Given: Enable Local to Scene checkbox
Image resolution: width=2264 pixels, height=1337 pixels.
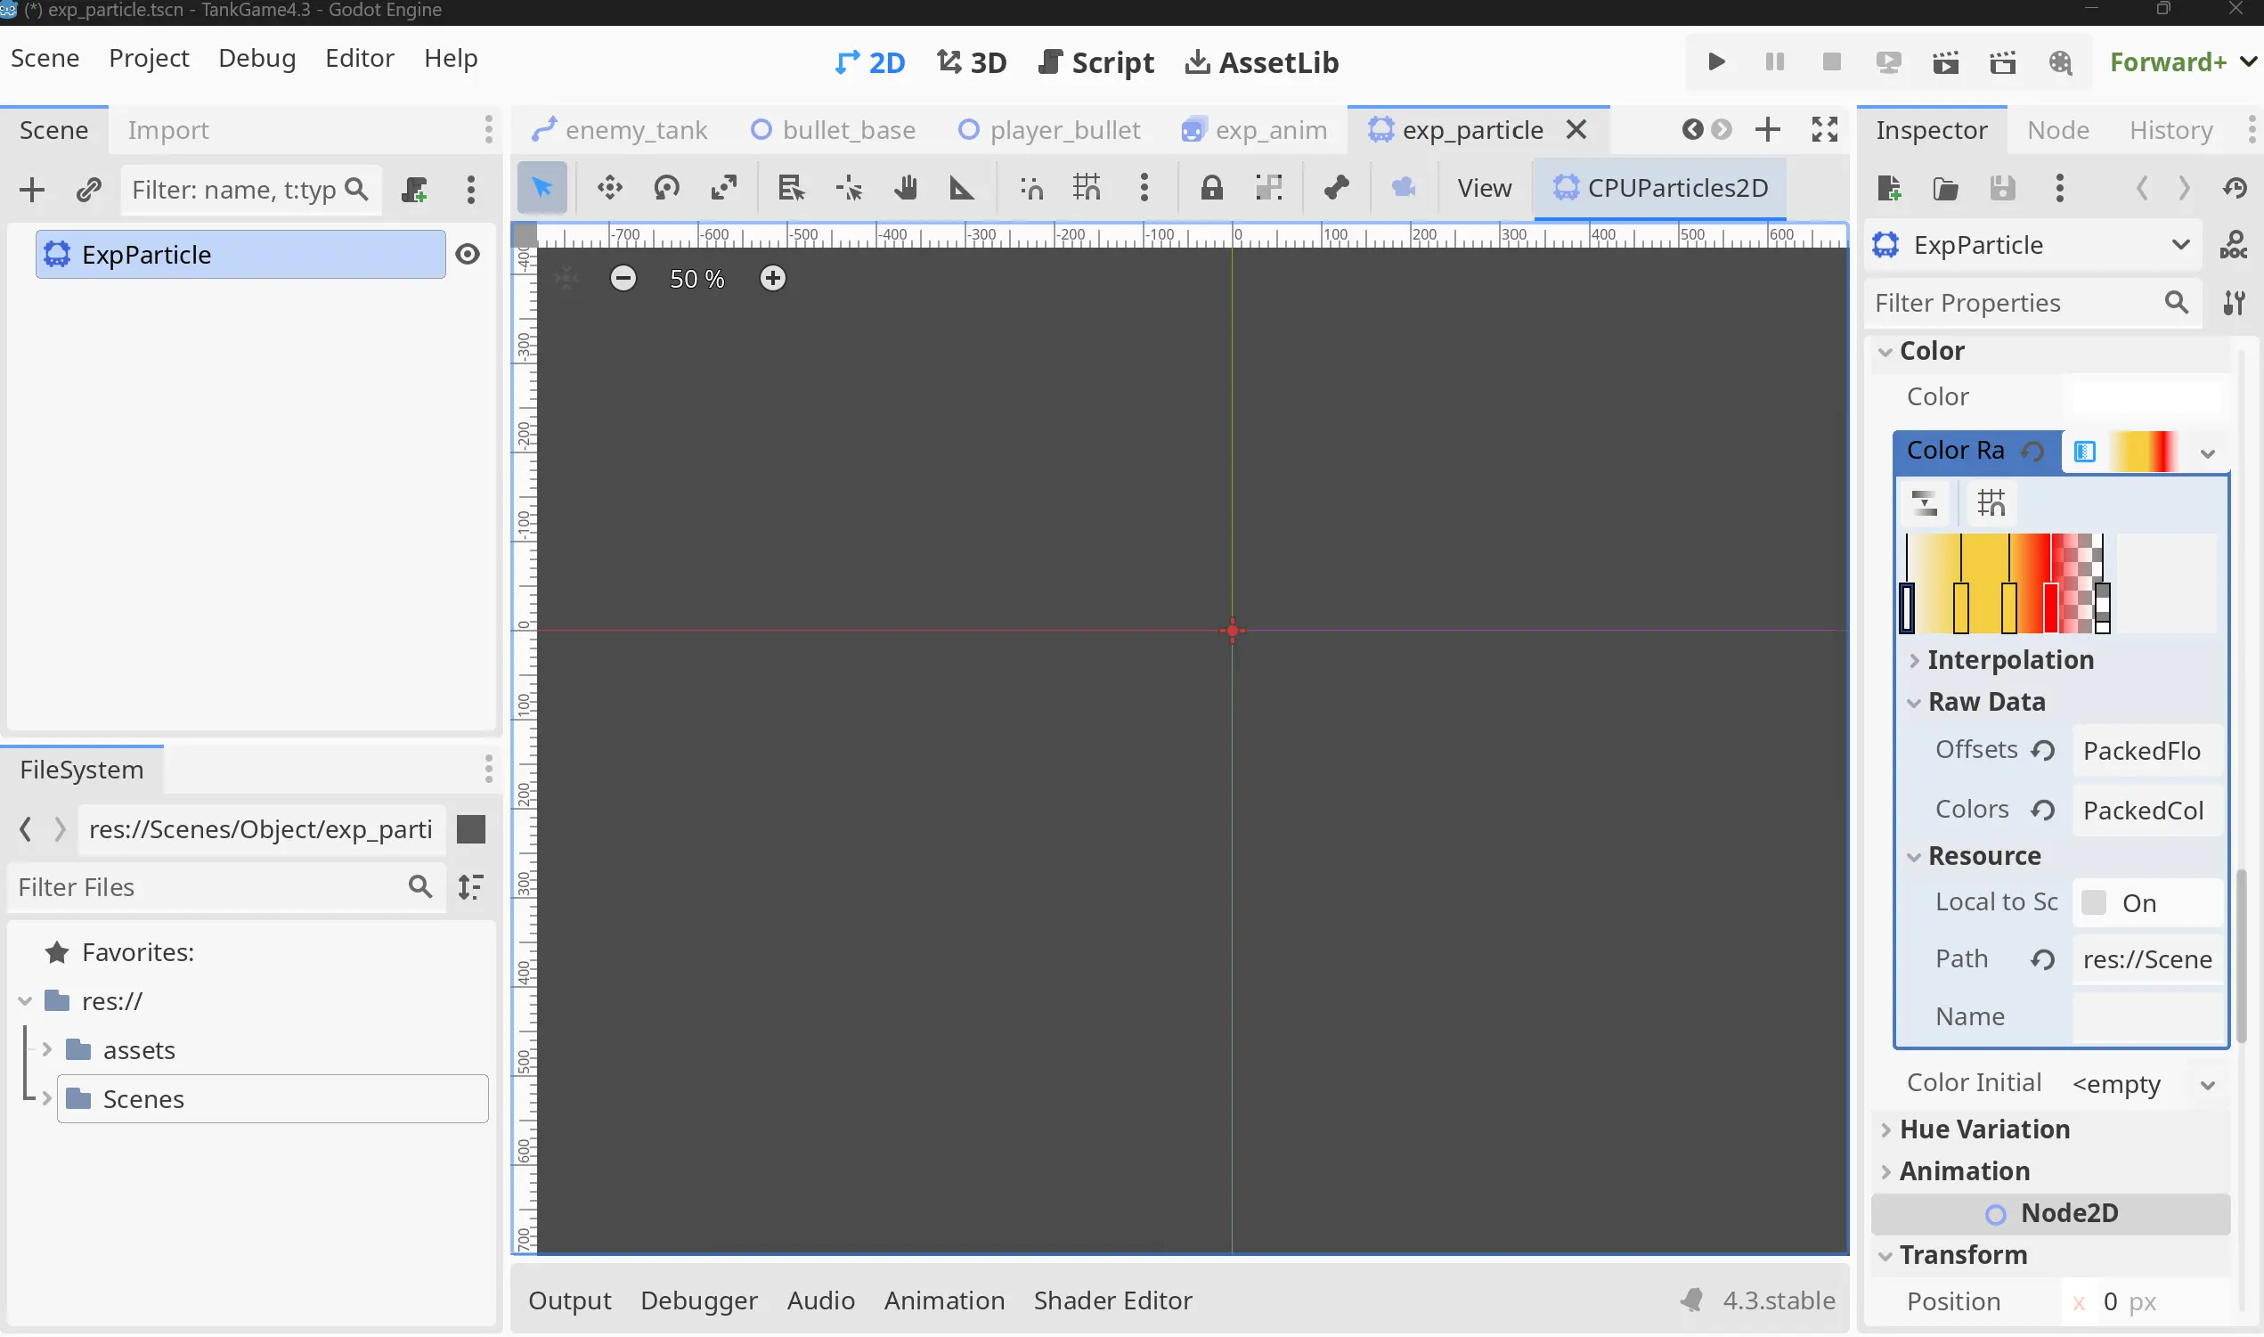Looking at the screenshot, I should (x=2095, y=901).
